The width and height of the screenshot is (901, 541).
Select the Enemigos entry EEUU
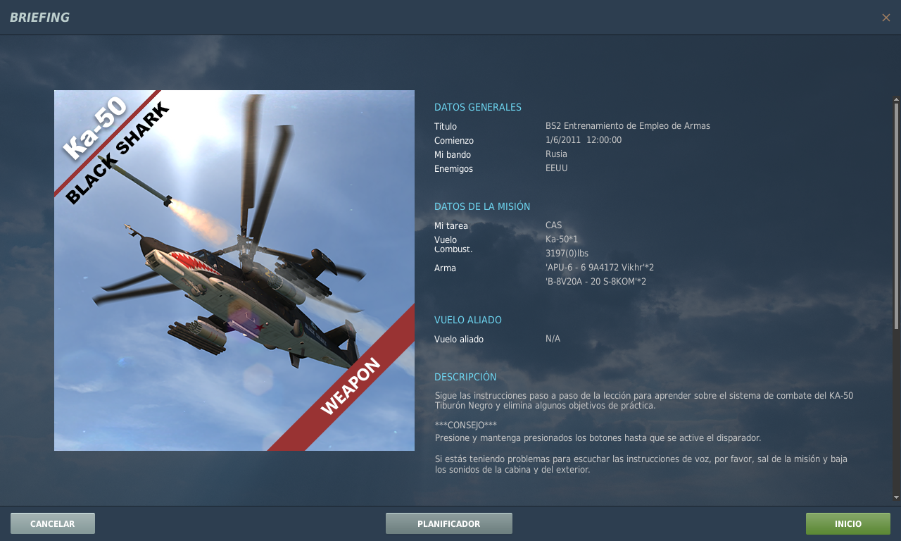click(556, 168)
